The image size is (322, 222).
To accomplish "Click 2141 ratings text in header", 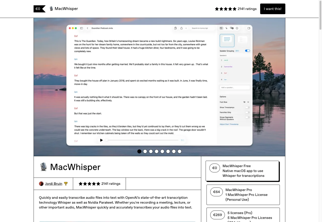I will point(247,9).
